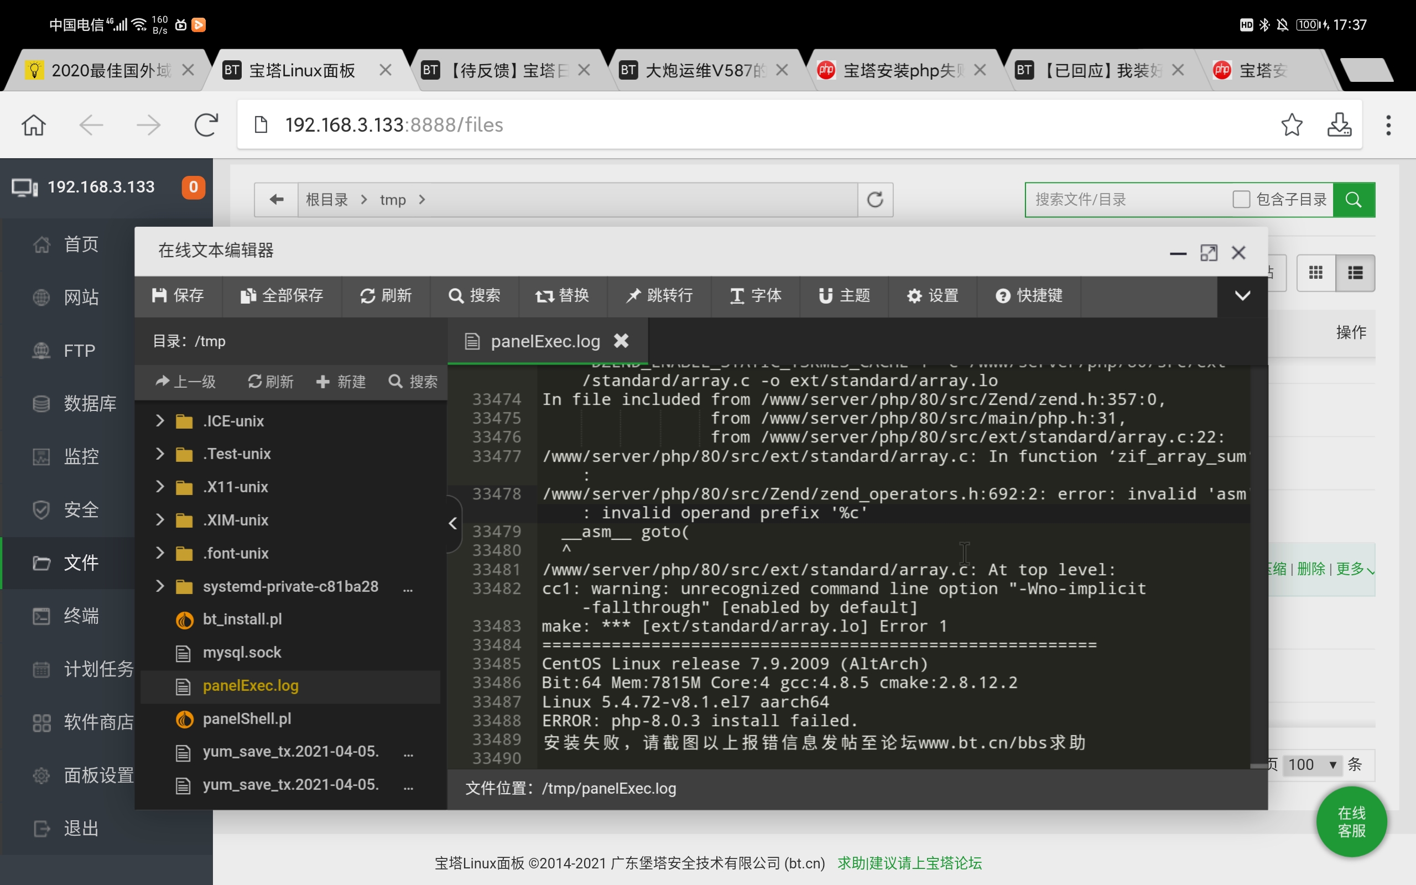The image size is (1416, 885).
Task: Click the 搜索文件/目录 search field
Action: 1129,200
